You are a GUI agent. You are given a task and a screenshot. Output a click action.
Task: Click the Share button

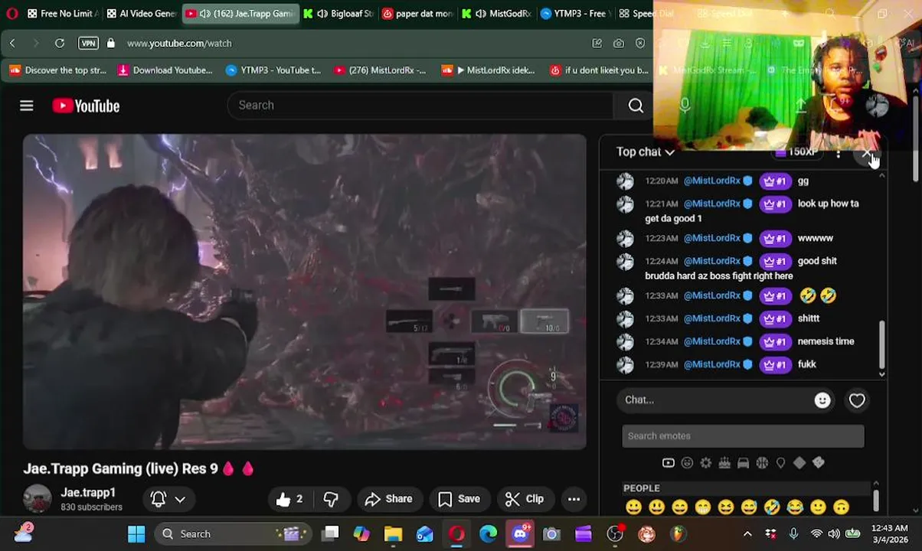pyautogui.click(x=389, y=499)
